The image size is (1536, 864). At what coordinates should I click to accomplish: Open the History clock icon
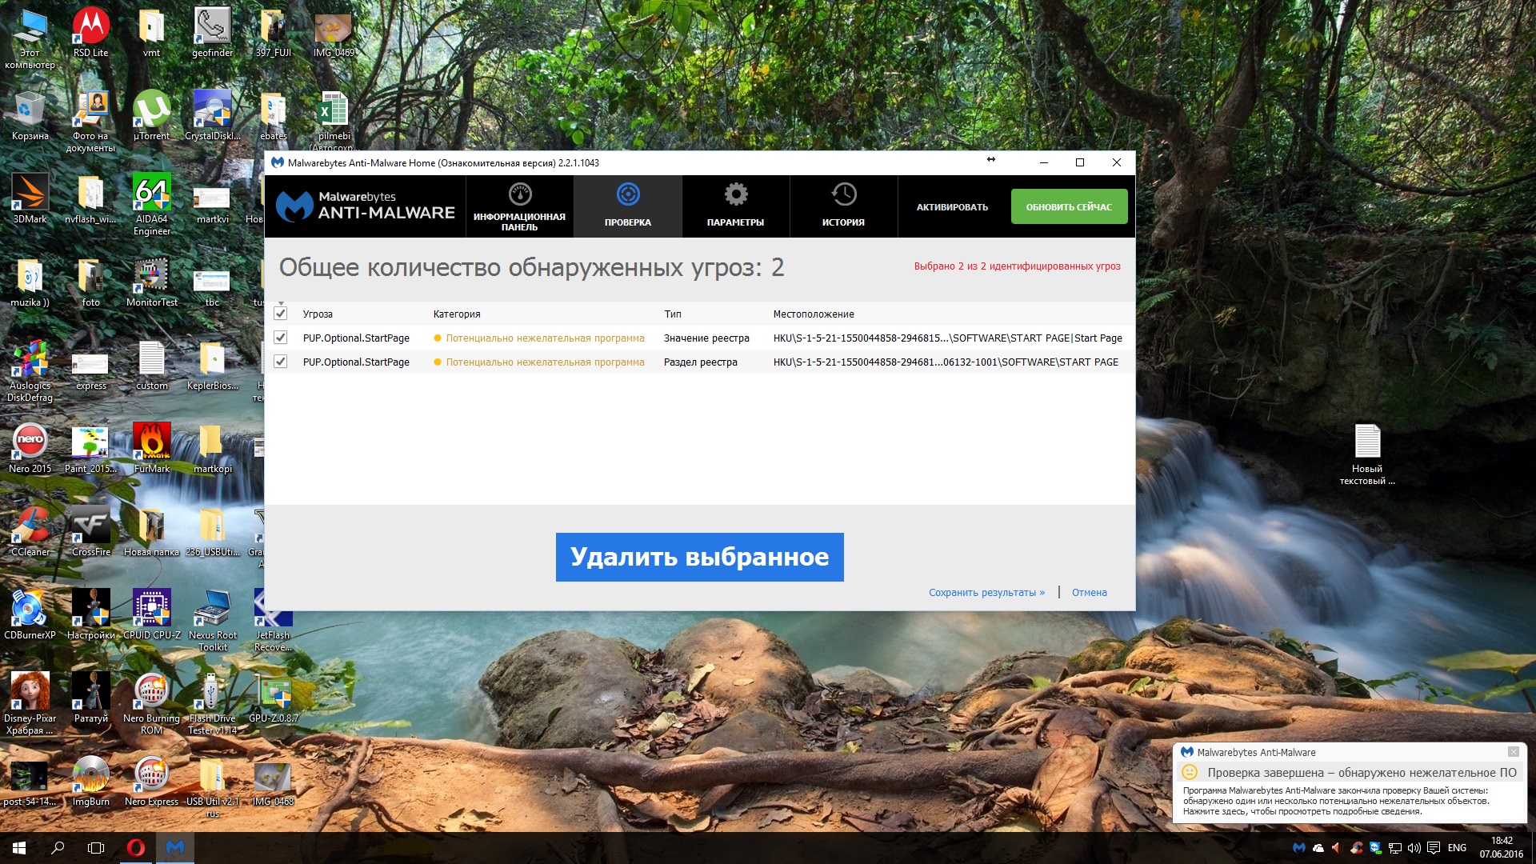pos(843,194)
